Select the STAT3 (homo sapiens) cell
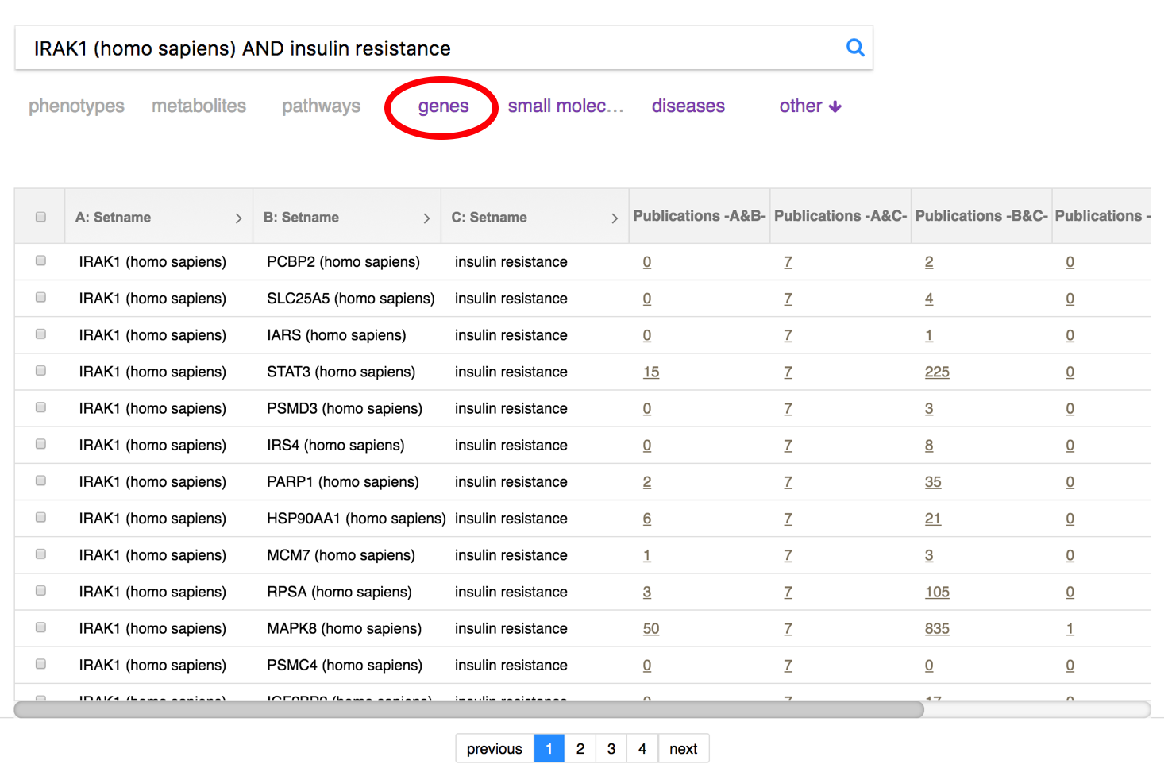The height and width of the screenshot is (772, 1172). click(x=341, y=372)
